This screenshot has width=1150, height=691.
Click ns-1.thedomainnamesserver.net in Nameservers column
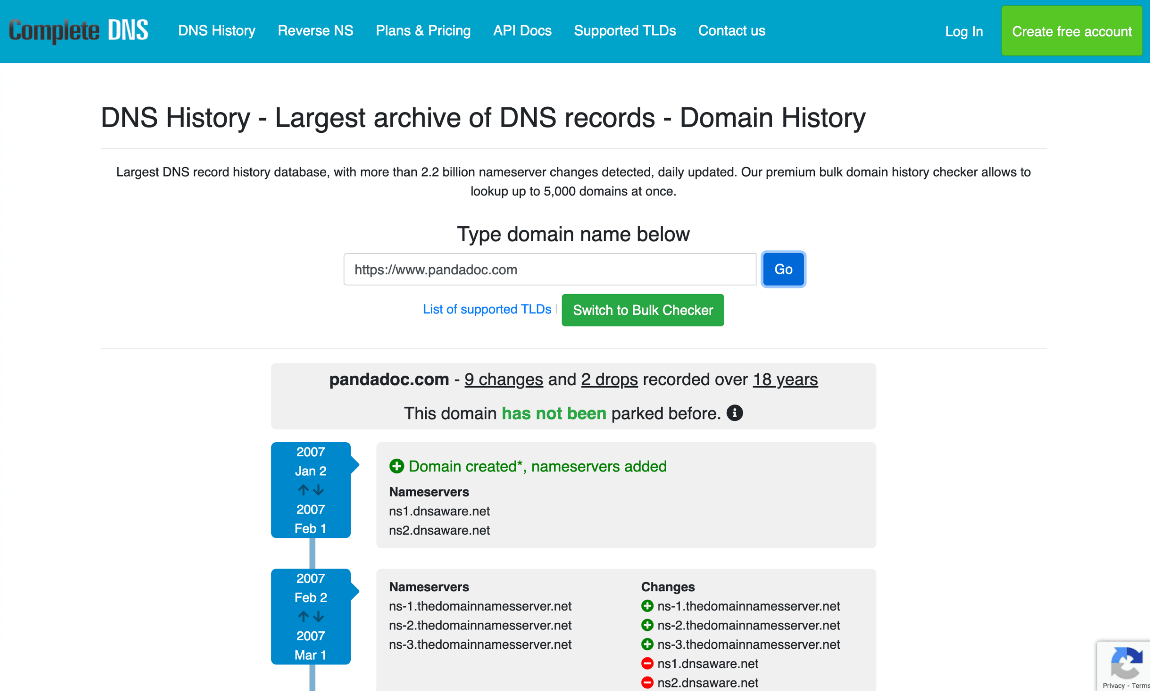pos(480,606)
